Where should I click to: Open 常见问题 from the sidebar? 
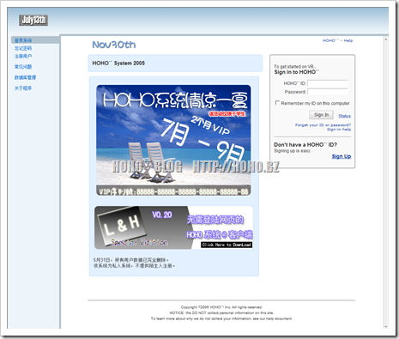click(x=23, y=67)
